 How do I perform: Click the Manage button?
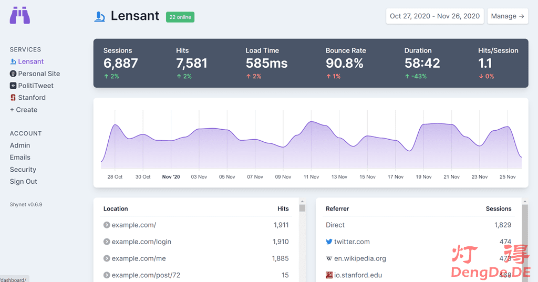[507, 16]
